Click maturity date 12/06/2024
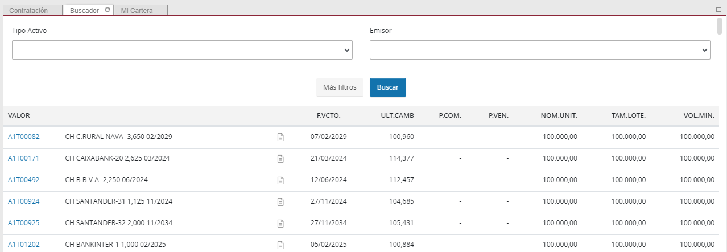This screenshot has height=252, width=727. (x=329, y=180)
